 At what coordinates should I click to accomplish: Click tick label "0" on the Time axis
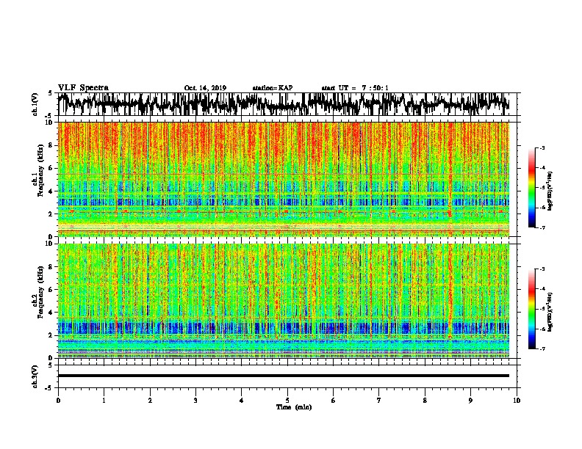coord(58,401)
